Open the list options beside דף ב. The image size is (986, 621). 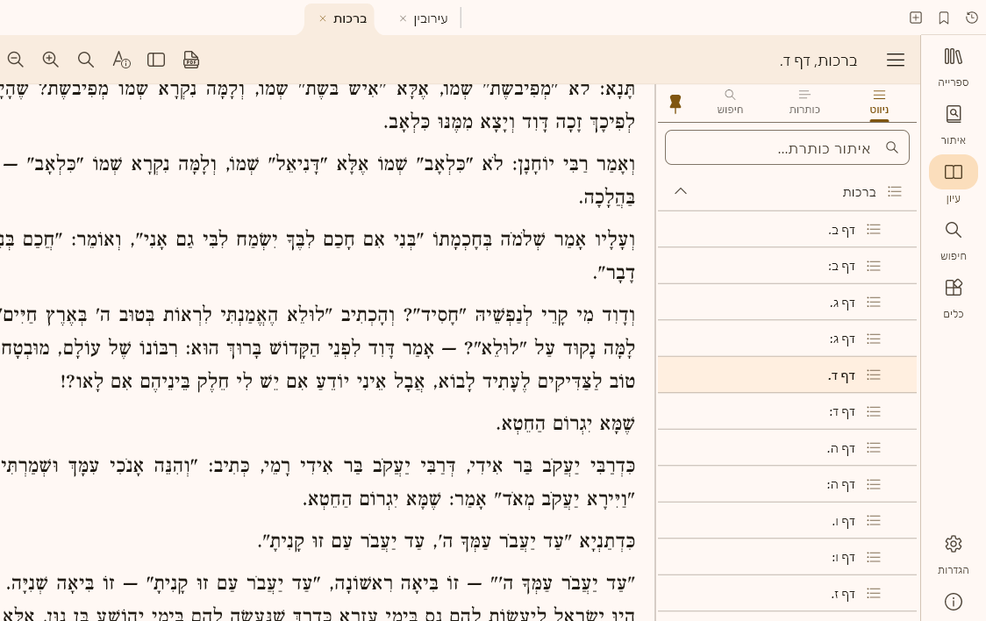coord(874,229)
